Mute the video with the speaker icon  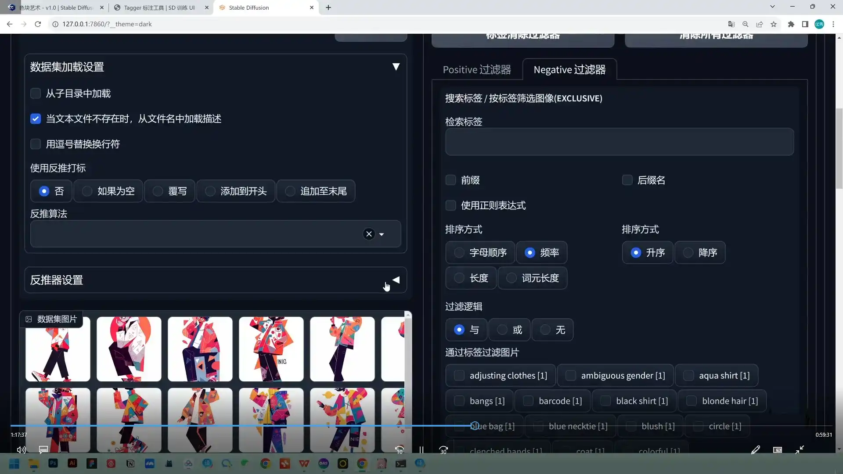(x=21, y=450)
